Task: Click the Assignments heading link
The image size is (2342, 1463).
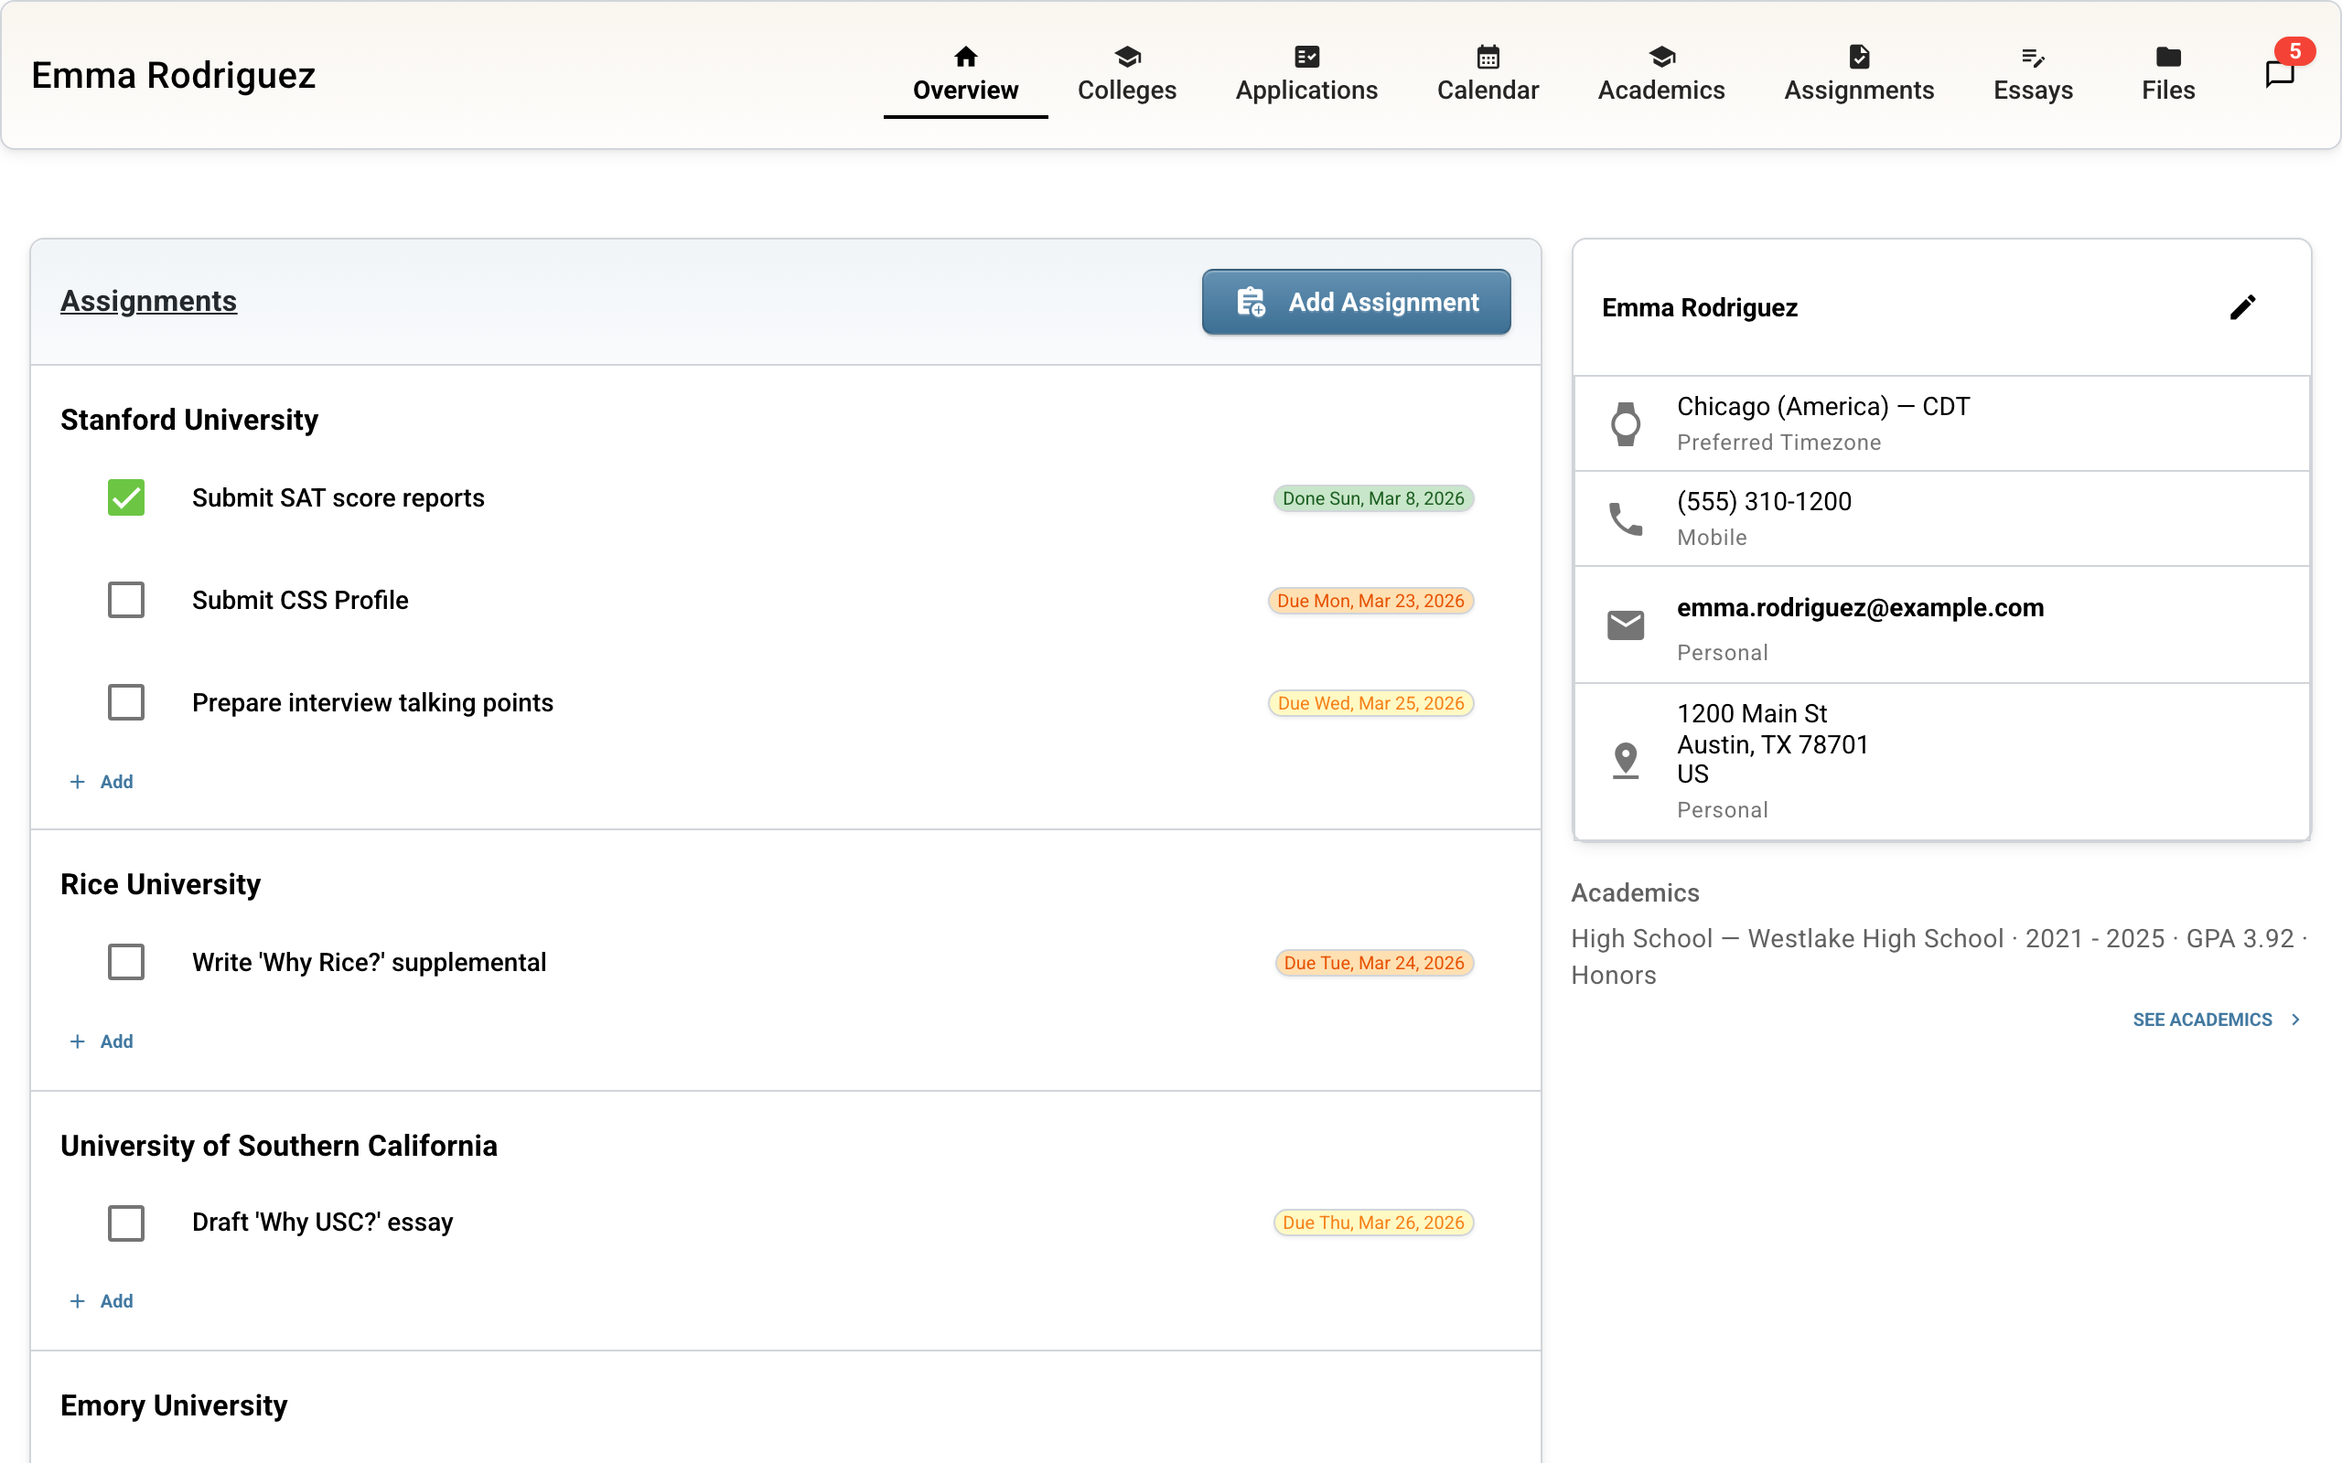Action: click(x=148, y=301)
